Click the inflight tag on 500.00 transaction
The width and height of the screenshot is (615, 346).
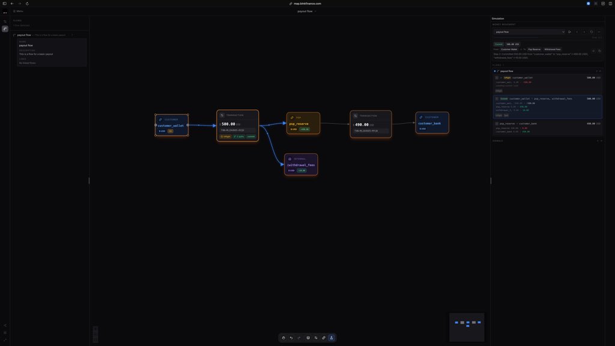pyautogui.click(x=226, y=136)
